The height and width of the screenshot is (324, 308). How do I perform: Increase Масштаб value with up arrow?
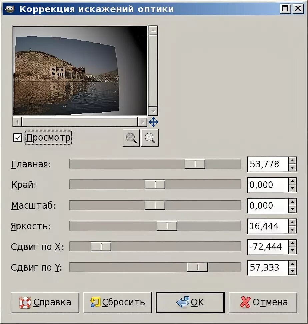[292, 202]
